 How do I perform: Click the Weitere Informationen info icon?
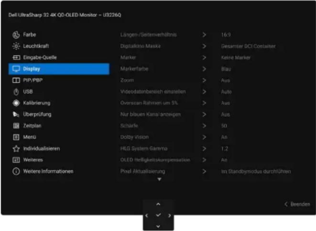(x=16, y=171)
